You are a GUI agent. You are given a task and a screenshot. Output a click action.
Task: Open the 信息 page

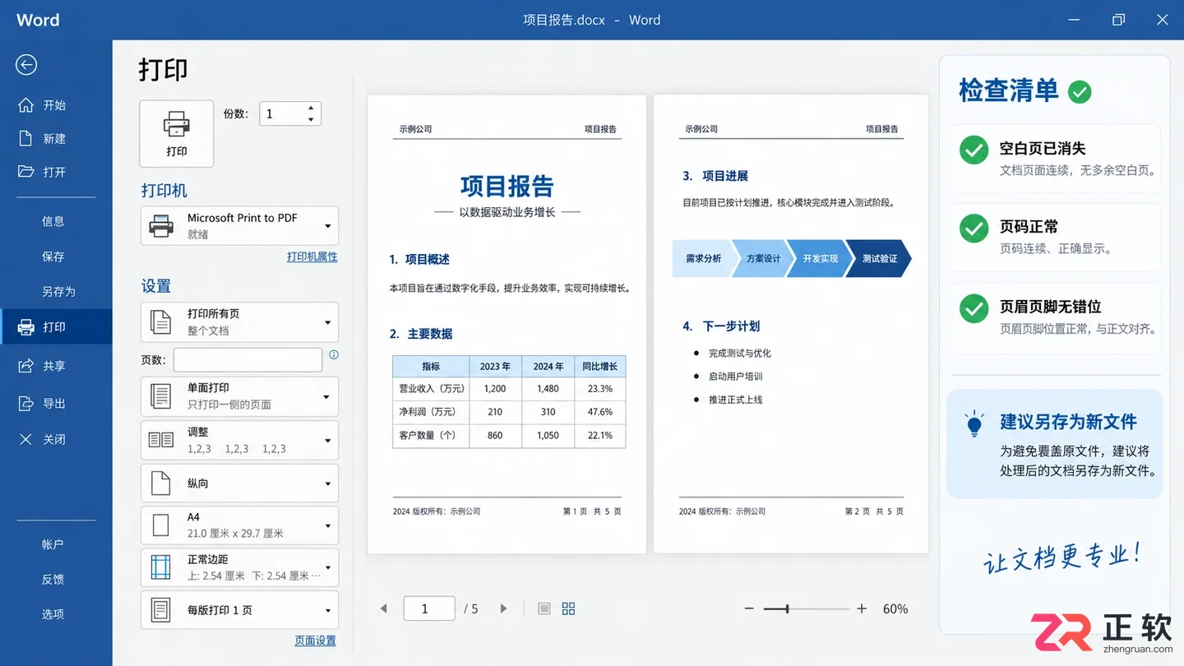pyautogui.click(x=55, y=221)
